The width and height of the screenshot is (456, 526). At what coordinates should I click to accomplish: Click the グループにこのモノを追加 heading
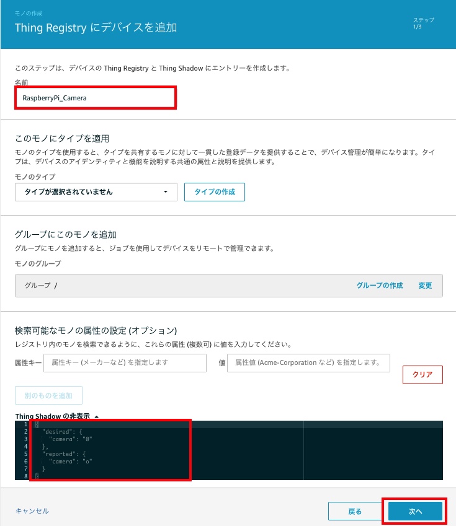pyautogui.click(x=66, y=234)
